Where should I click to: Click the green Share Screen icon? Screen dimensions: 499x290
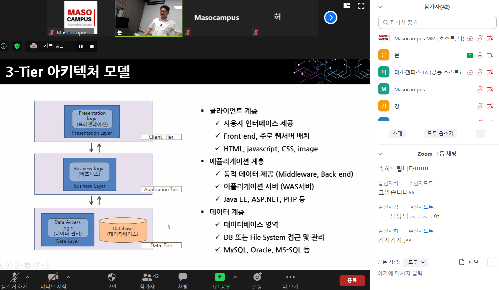click(219, 277)
